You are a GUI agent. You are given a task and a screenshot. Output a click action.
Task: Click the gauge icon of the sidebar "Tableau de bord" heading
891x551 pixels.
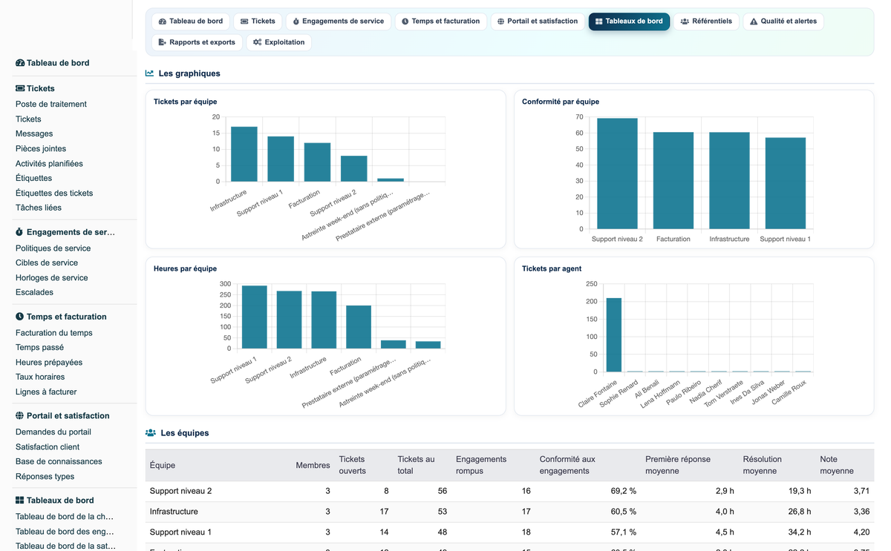click(20, 63)
